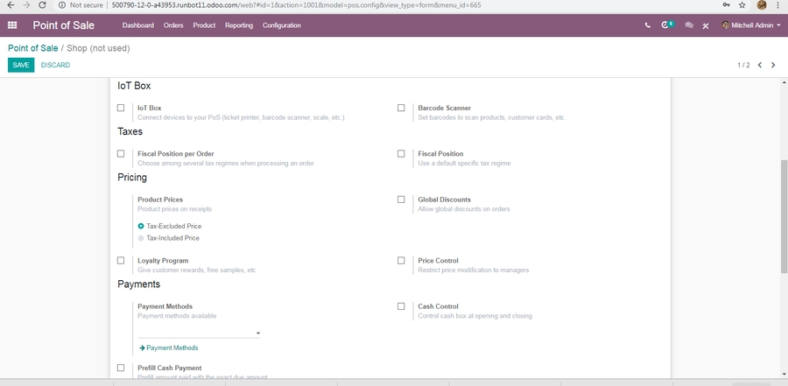Bookmark this page with star icon

742,5
